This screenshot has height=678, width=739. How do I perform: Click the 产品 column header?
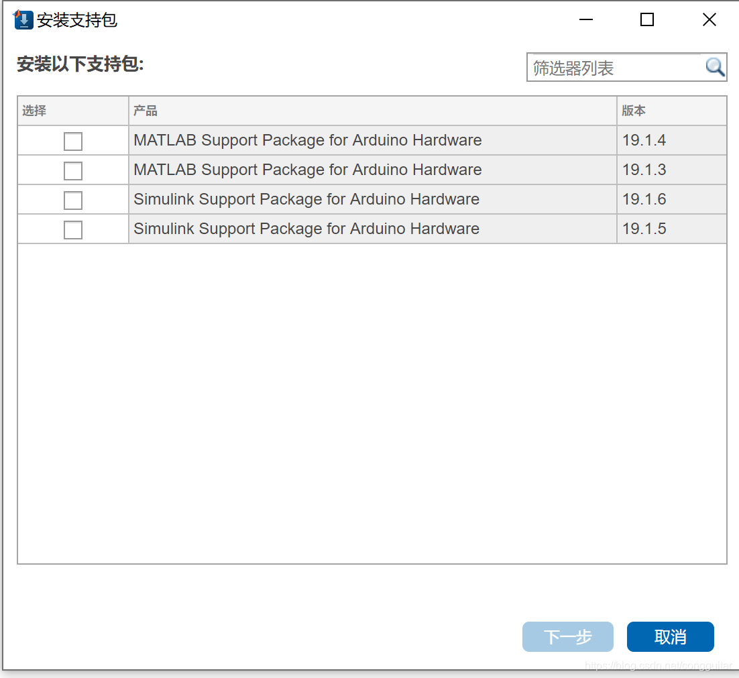click(x=372, y=111)
